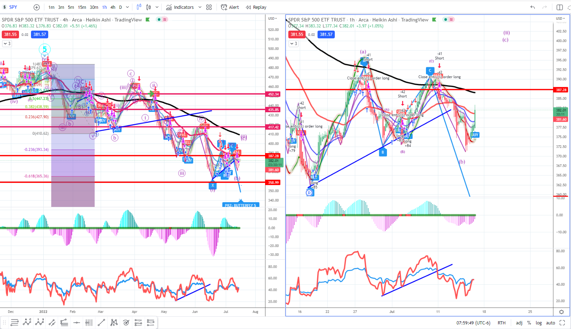Select the Elliott impulse wave 12345 tool
The height and width of the screenshot is (329, 571).
pos(39,322)
